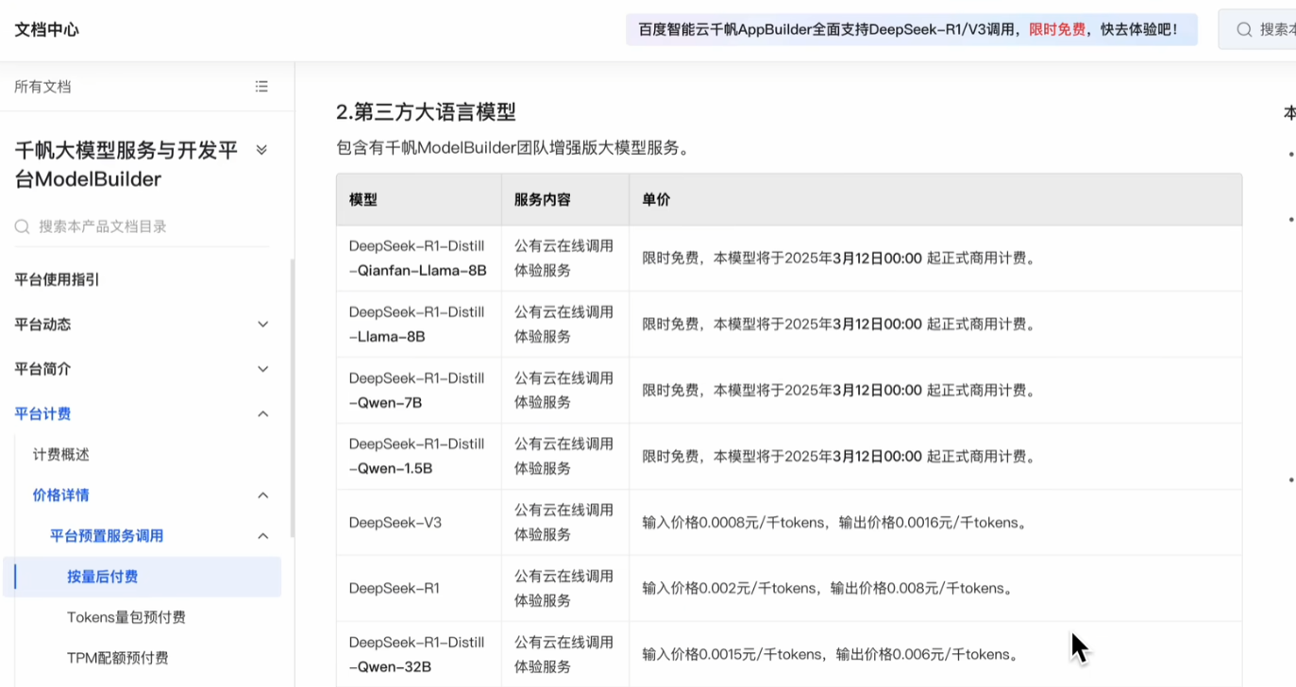This screenshot has height=687, width=1296.
Task: Collapse the 平台计费 section
Action: pos(263,413)
